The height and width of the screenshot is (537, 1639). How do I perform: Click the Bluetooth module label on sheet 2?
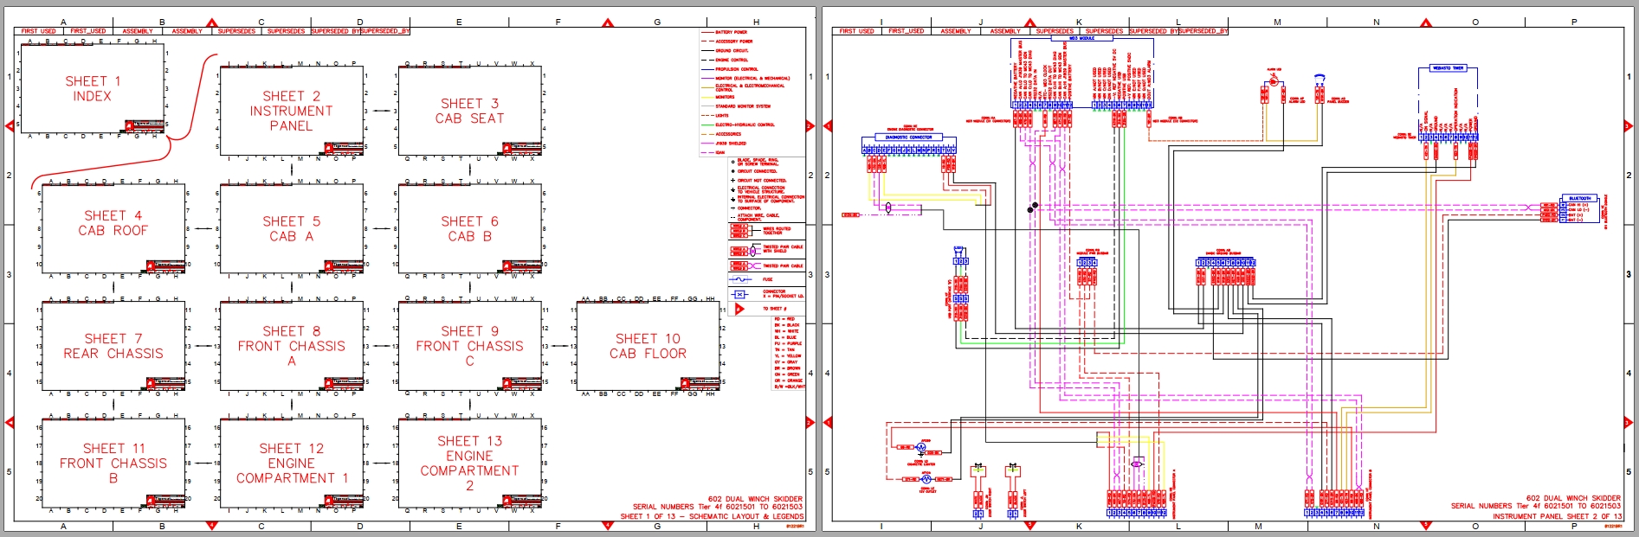coord(1579,199)
